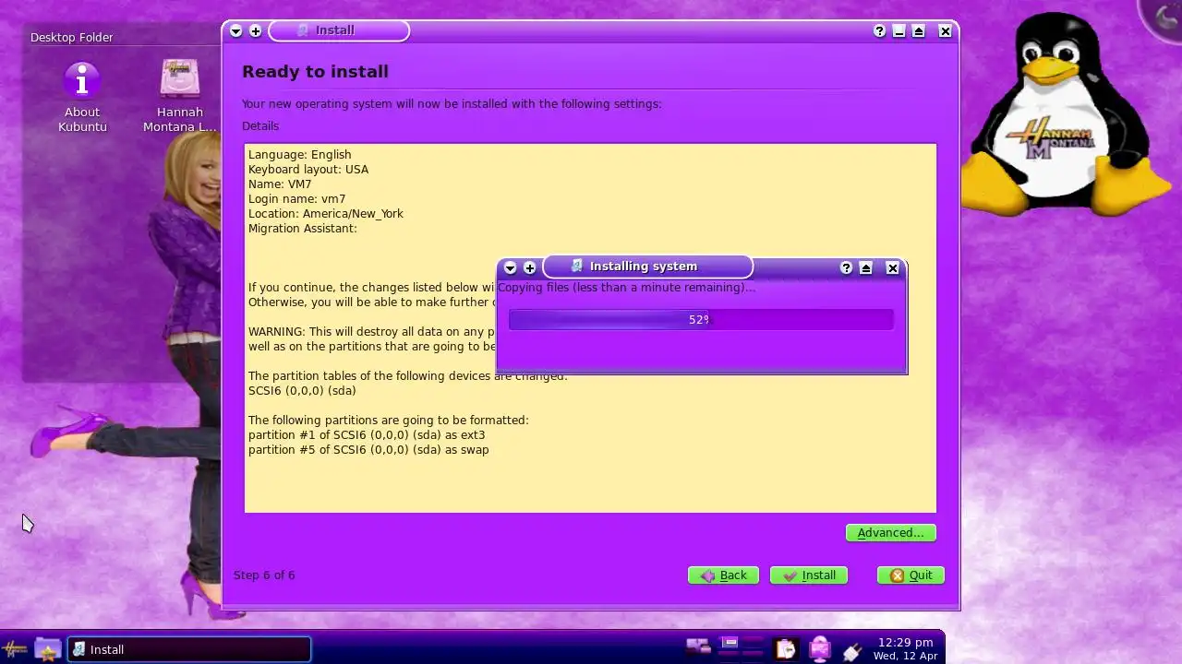Click the Install window's help question mark
Image resolution: width=1182 pixels, height=664 pixels.
click(x=879, y=30)
